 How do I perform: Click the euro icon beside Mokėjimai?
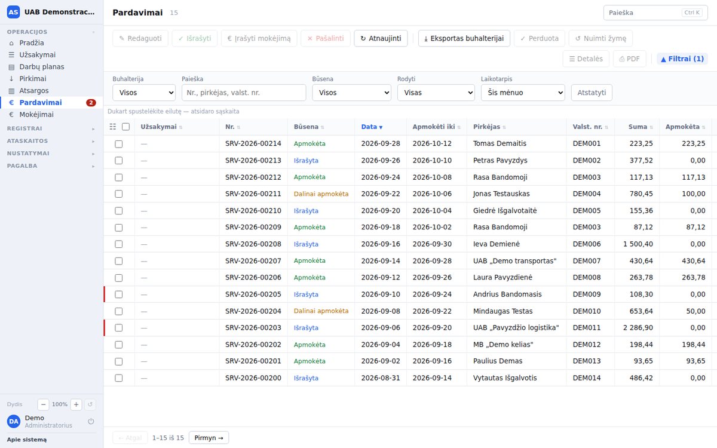[x=11, y=115]
